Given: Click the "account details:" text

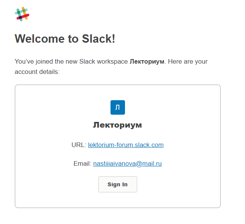Looking at the screenshot, I should click(37, 72).
